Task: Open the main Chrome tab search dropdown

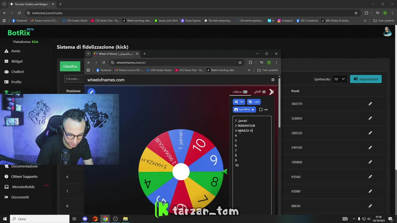Action: click(4, 4)
